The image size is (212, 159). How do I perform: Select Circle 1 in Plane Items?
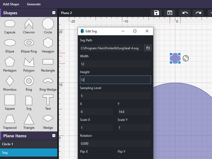[x=29, y=144]
